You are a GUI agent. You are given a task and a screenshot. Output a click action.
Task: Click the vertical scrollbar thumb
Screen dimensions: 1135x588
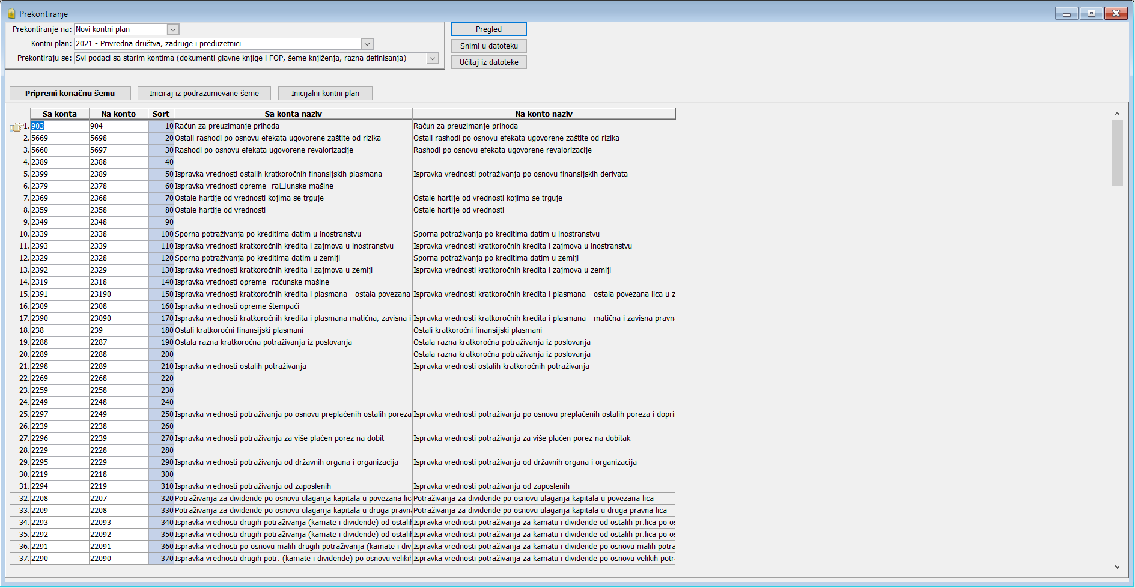click(1117, 153)
